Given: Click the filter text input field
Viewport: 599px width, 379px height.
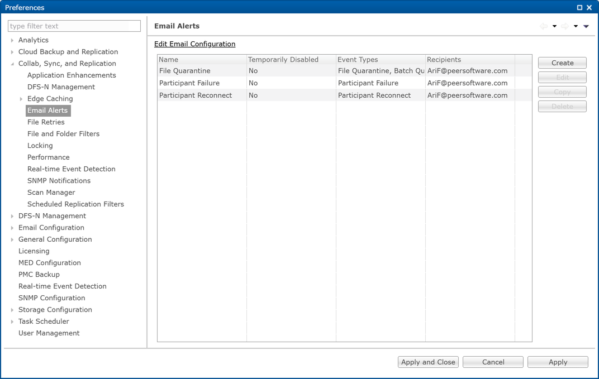Looking at the screenshot, I should [x=74, y=26].
